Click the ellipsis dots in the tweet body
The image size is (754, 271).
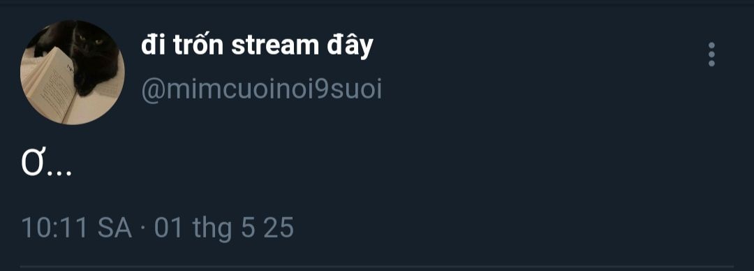(59, 173)
